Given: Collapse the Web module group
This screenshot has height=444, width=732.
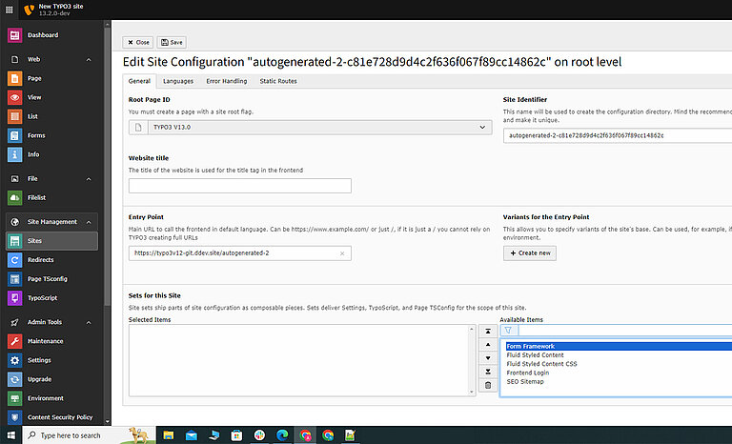Looking at the screenshot, I should tap(89, 60).
